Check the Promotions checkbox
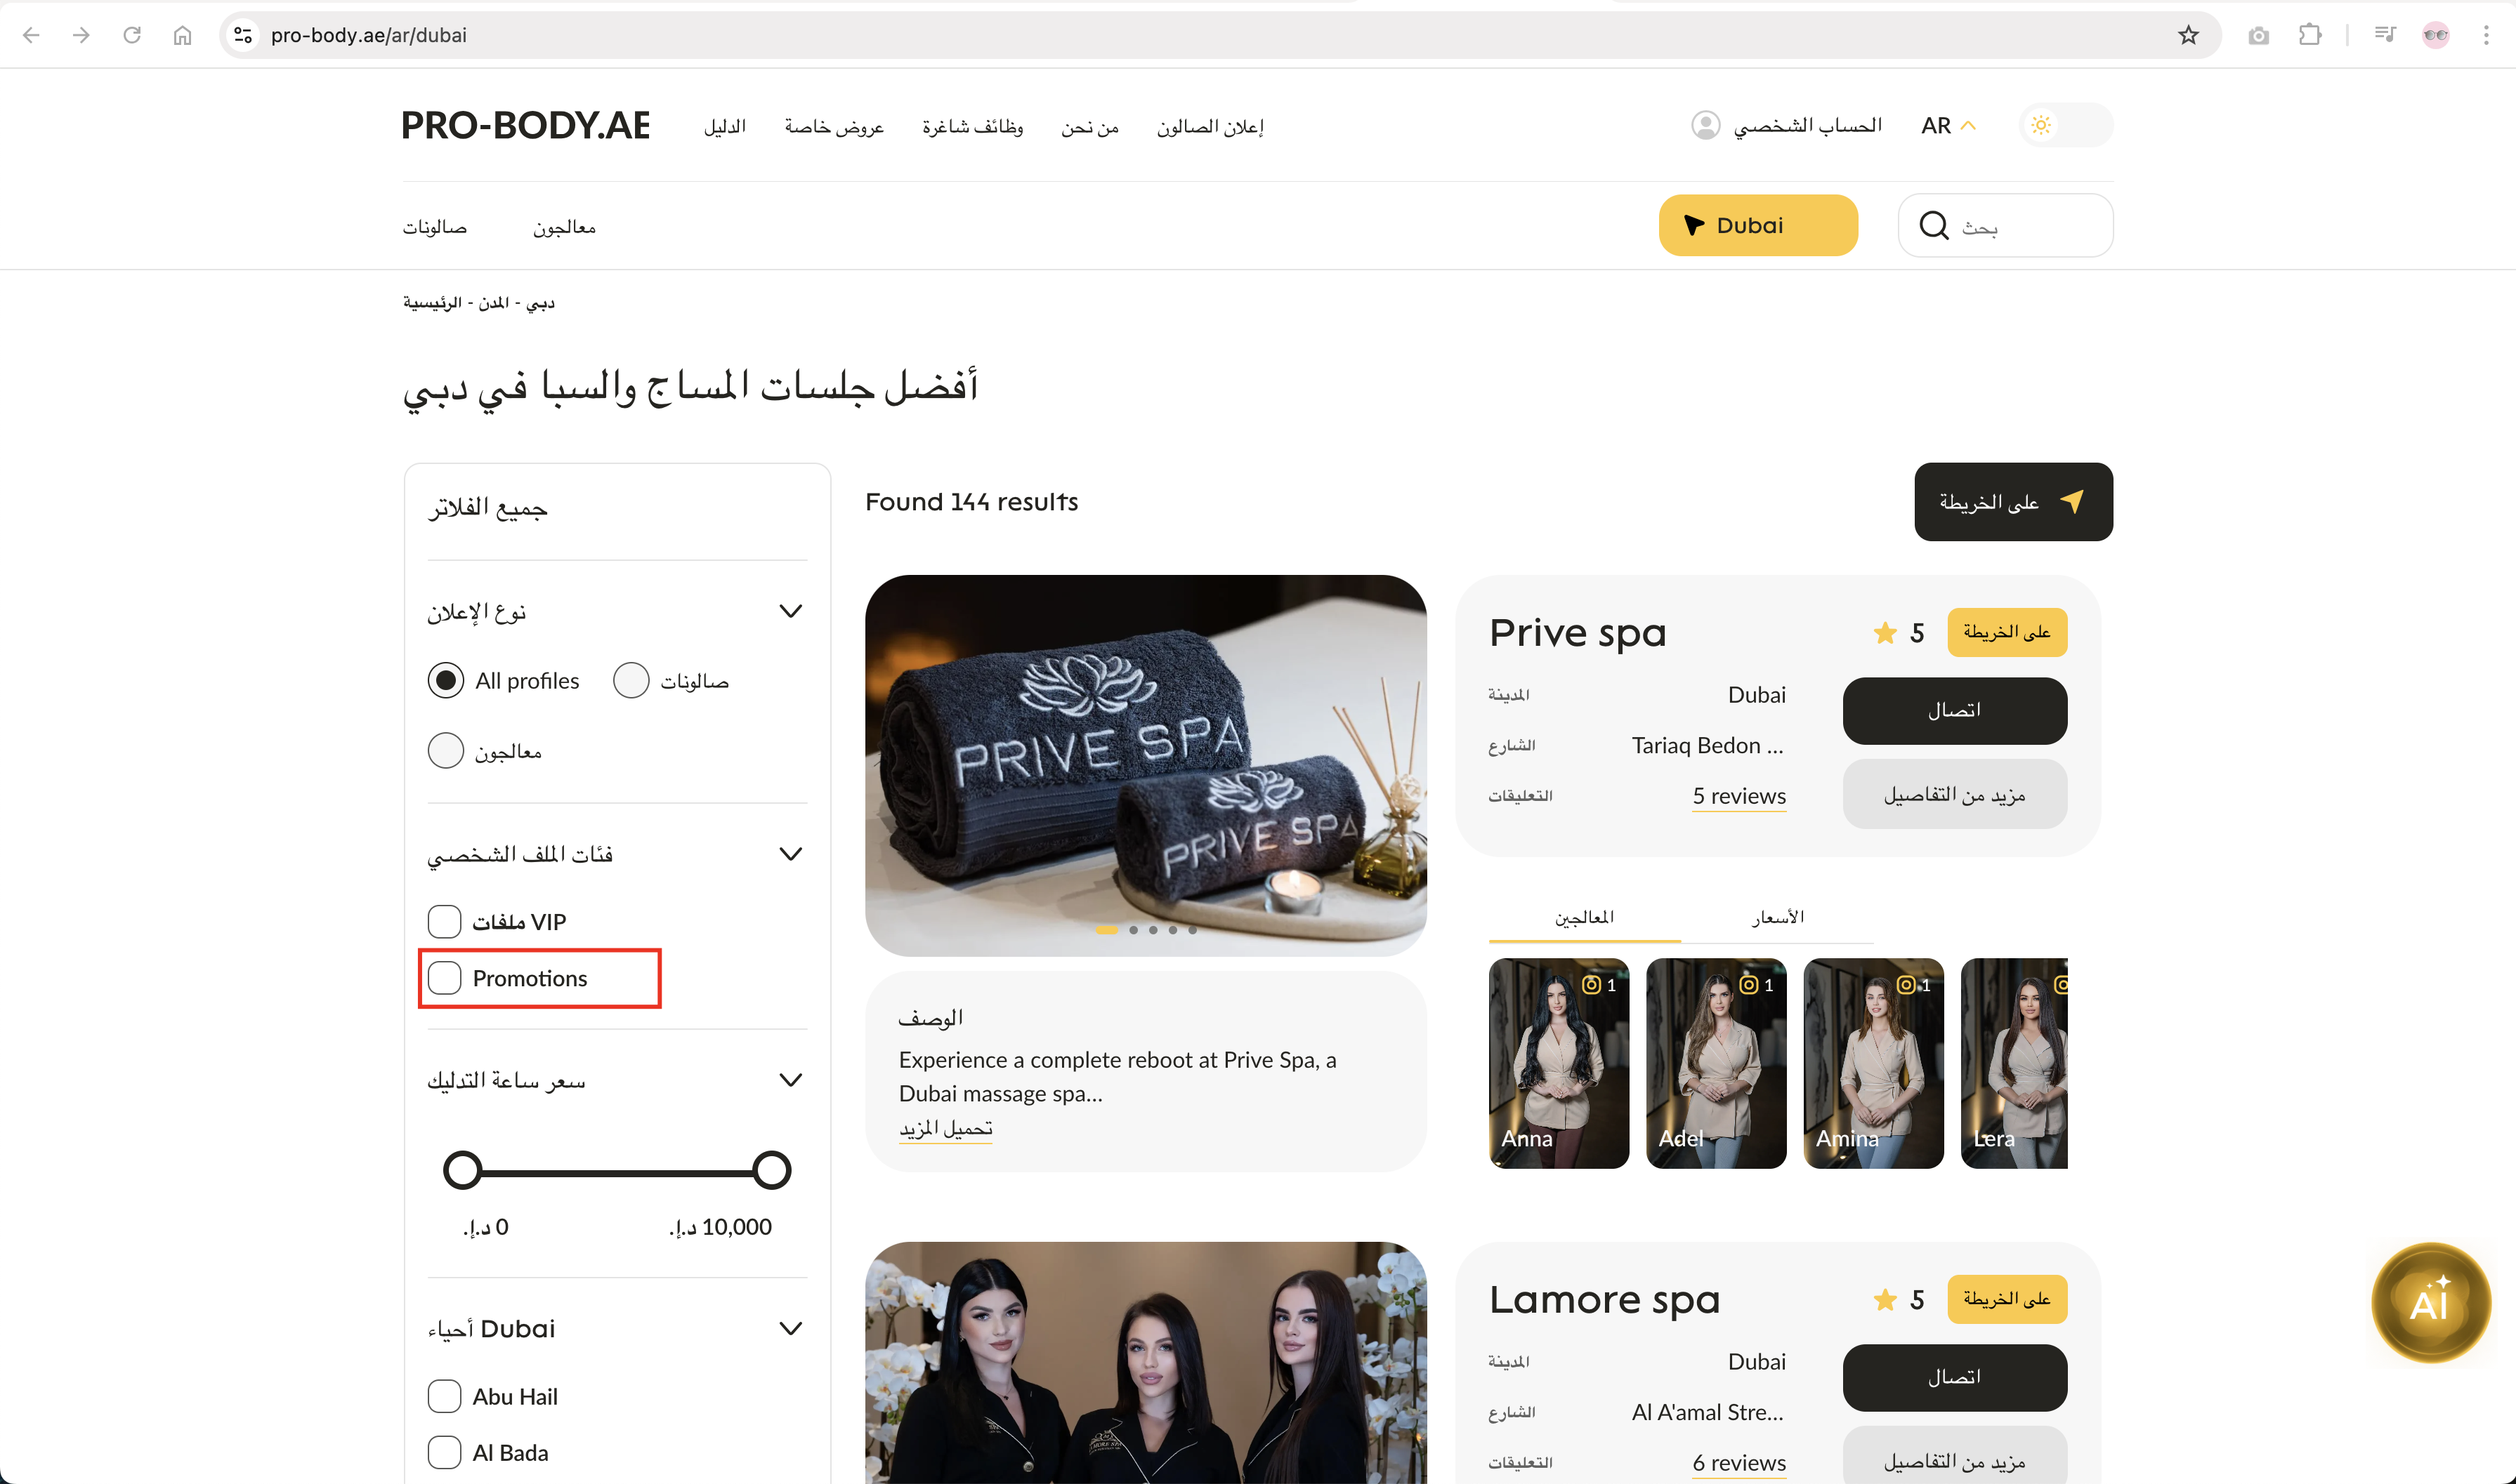Screen dimensions: 2516x1484 point(444,978)
